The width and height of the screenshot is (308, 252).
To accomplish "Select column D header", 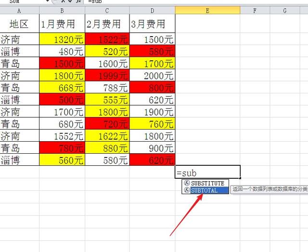I will pyautogui.click(x=152, y=11).
